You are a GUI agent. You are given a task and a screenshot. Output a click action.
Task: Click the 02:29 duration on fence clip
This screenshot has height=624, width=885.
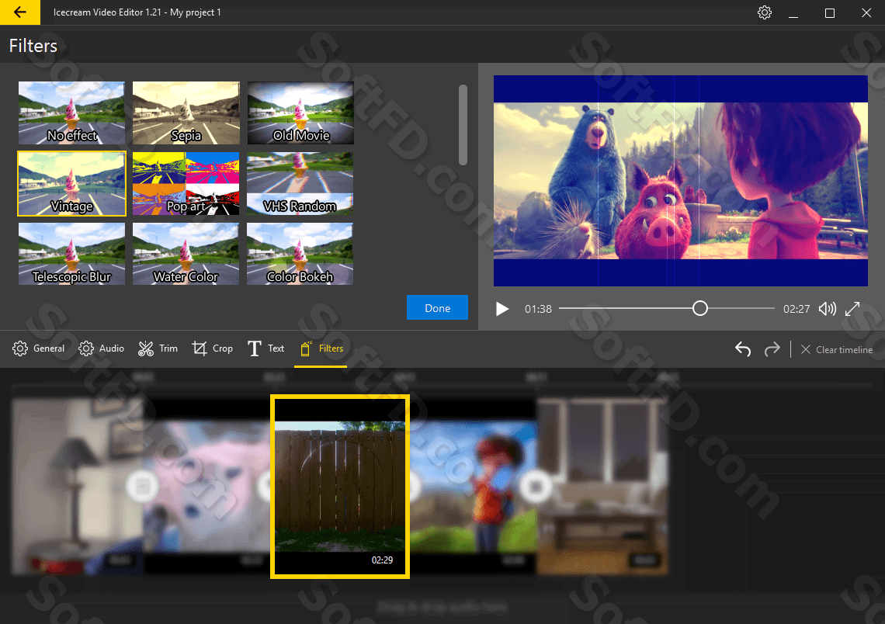[382, 560]
